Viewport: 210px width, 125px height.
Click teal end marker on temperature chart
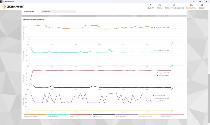[x=172, y=66]
